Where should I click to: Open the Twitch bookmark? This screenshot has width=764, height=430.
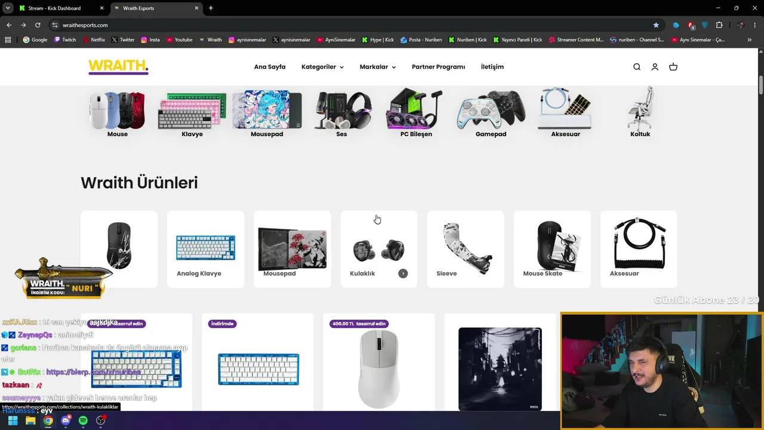pos(65,40)
